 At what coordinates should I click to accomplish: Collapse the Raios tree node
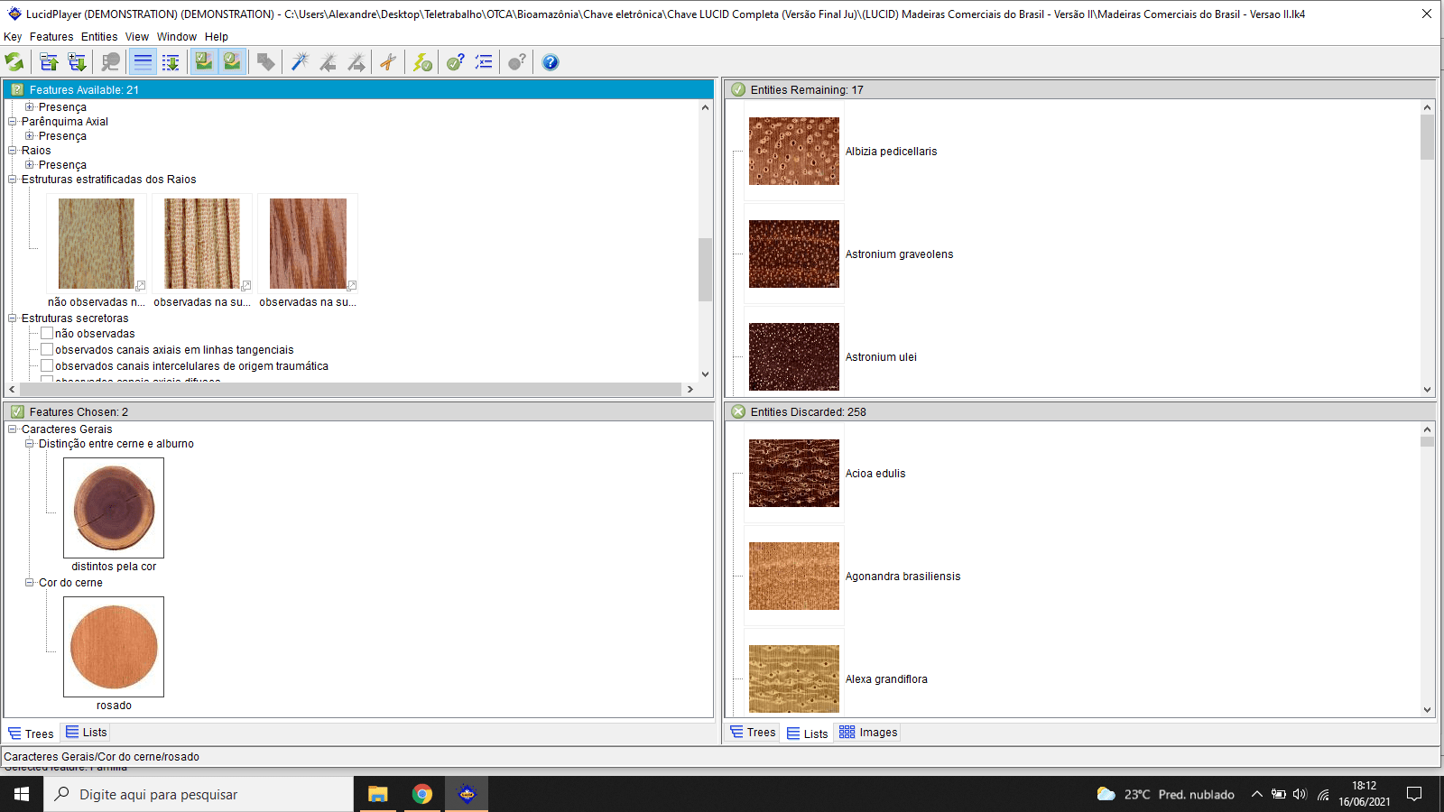point(13,151)
